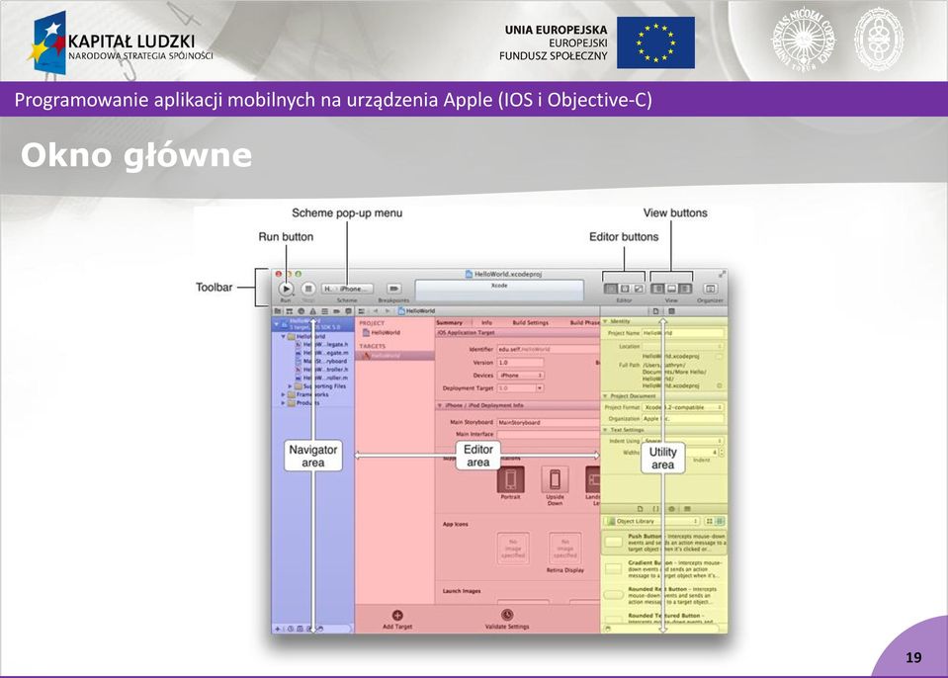This screenshot has height=678, width=948.
Task: Switch library to list view
Action: tap(720, 521)
